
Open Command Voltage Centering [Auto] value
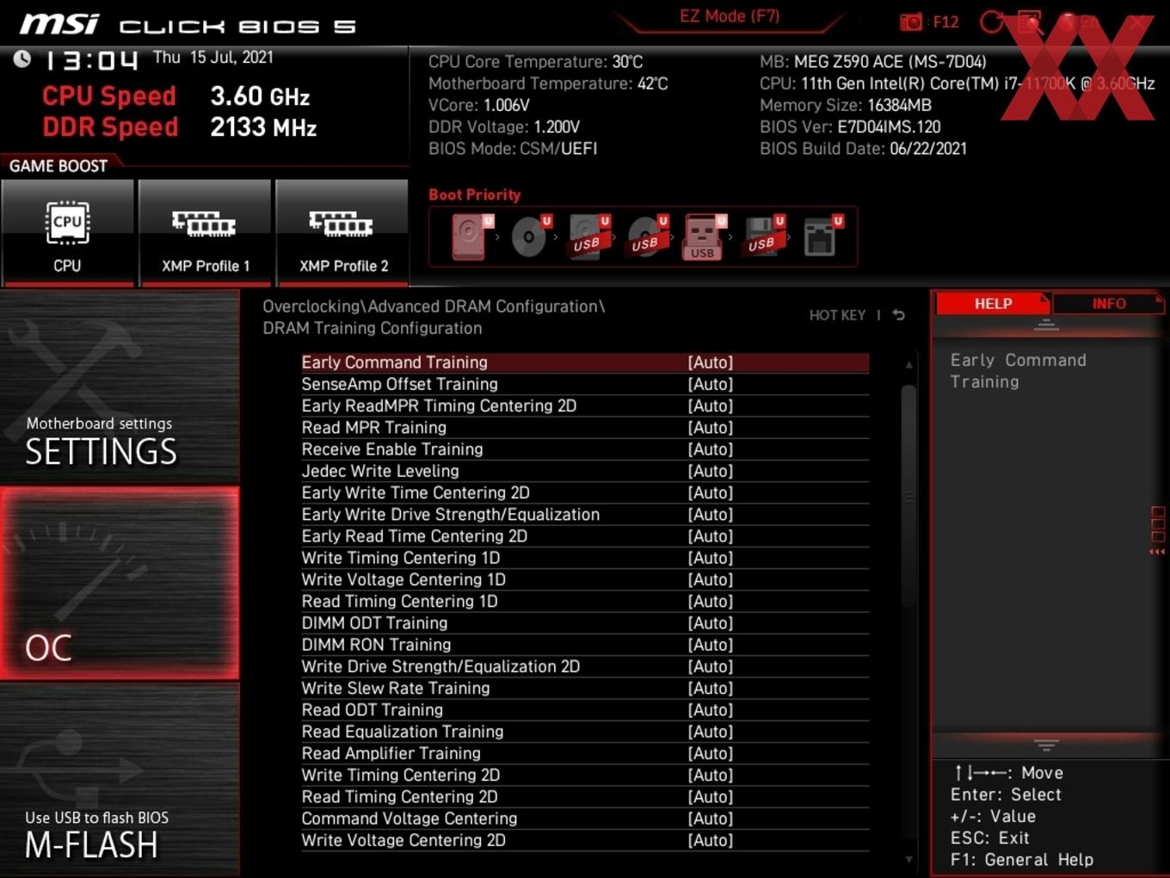tap(711, 819)
